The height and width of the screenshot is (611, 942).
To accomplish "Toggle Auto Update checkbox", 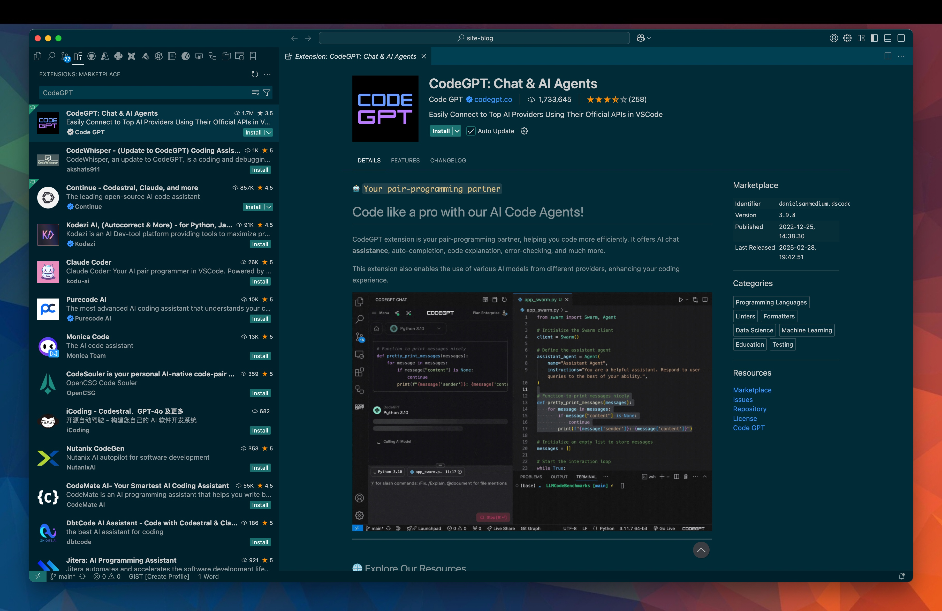I will coord(470,131).
